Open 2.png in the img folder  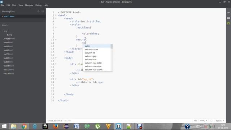pyautogui.click(x=9, y=35)
